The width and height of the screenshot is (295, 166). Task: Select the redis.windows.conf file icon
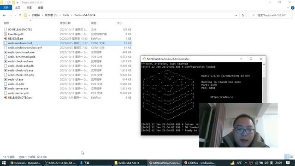(6, 43)
